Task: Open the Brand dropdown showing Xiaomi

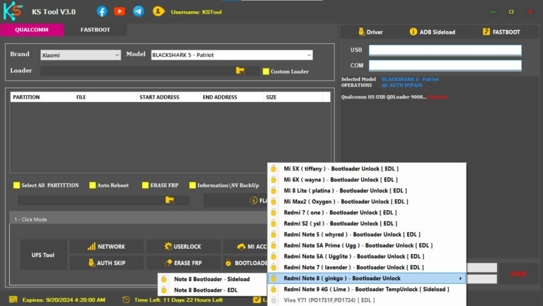Action: [x=80, y=55]
